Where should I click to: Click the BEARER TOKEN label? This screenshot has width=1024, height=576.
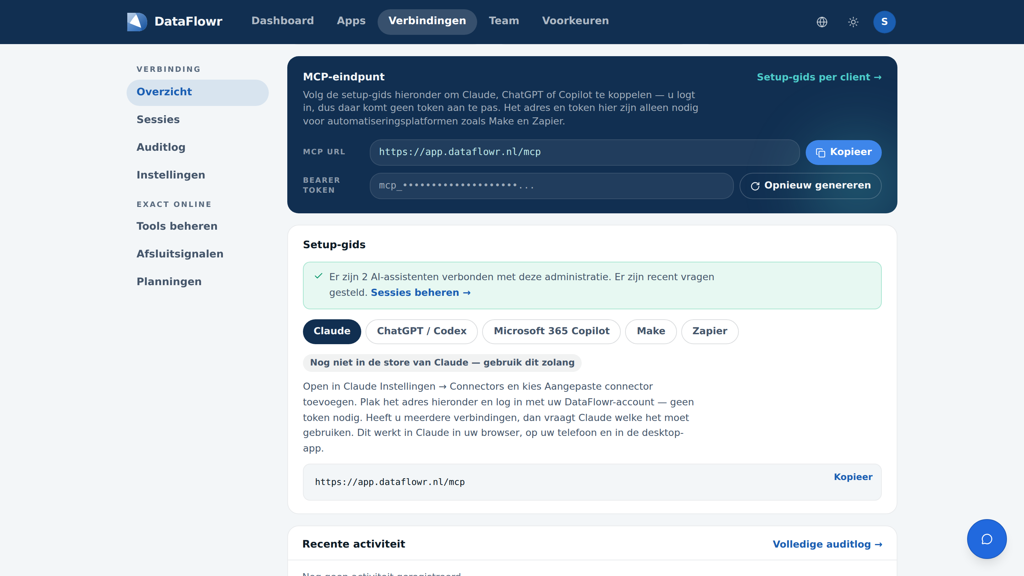[321, 185]
